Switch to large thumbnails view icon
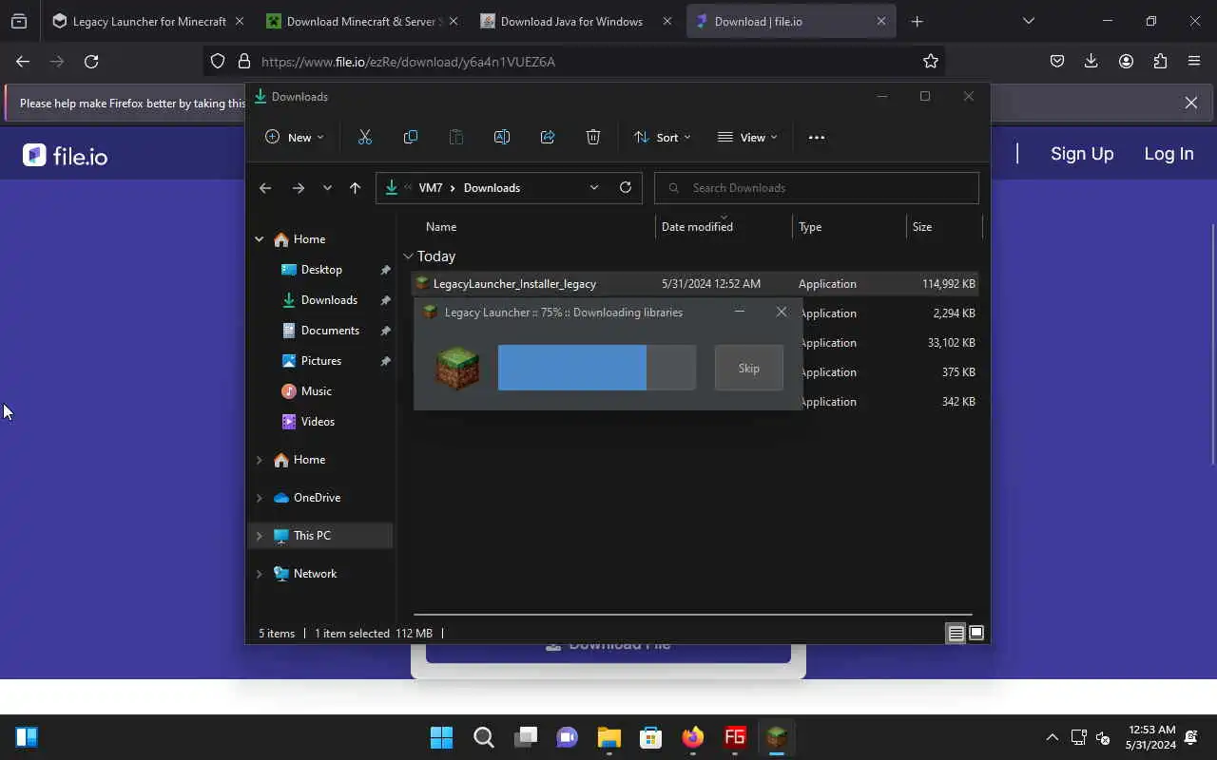The image size is (1217, 760). [976, 634]
